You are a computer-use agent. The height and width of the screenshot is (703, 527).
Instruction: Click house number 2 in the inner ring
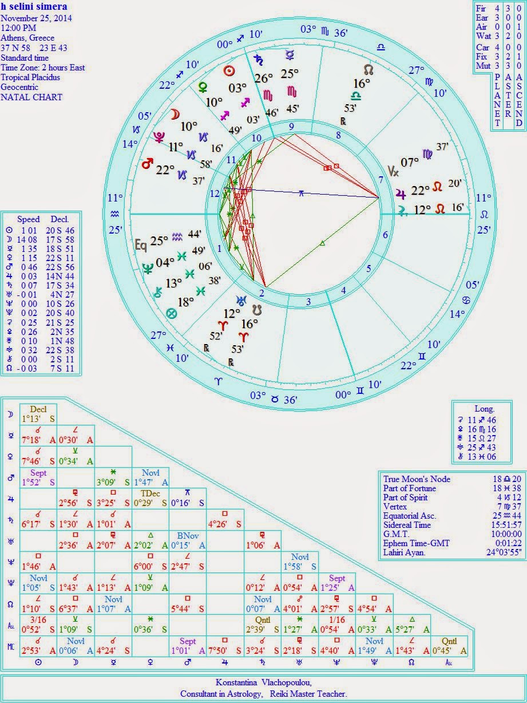(261, 294)
